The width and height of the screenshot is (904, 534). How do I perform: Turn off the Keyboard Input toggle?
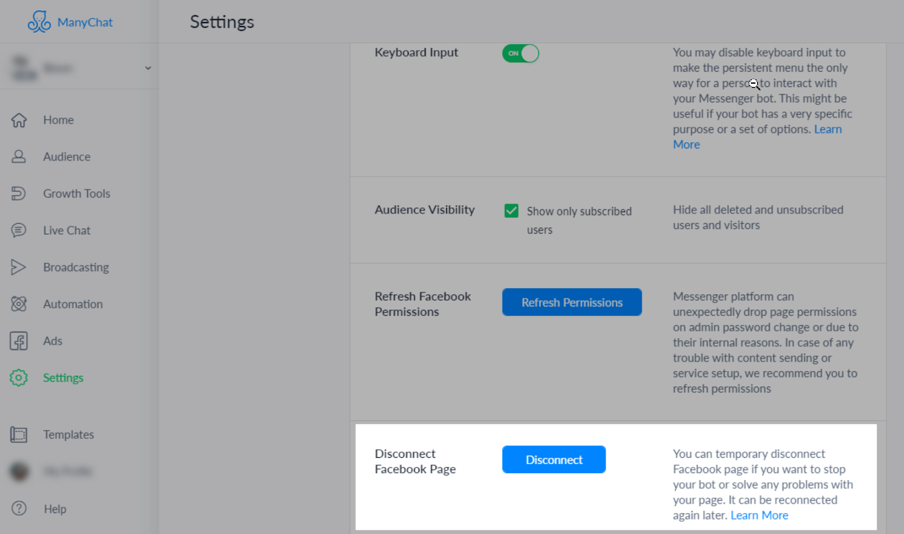(x=520, y=54)
